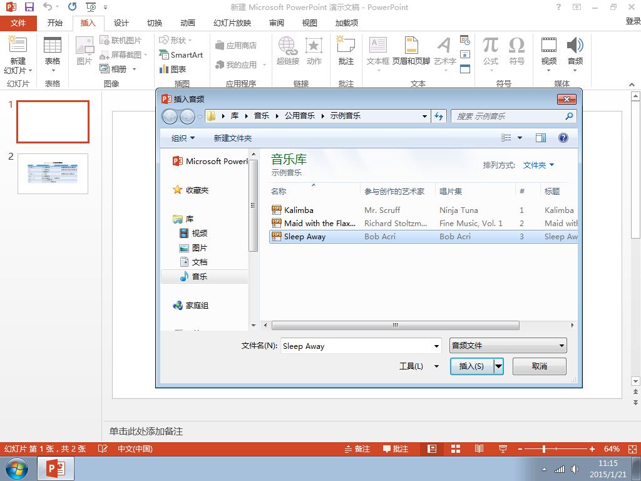Open the Table (表格) insert button
The height and width of the screenshot is (481, 641).
53,54
